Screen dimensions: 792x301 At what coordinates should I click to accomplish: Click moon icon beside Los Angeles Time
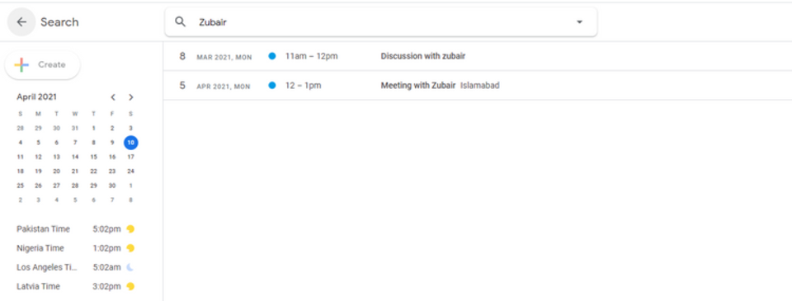(x=130, y=267)
